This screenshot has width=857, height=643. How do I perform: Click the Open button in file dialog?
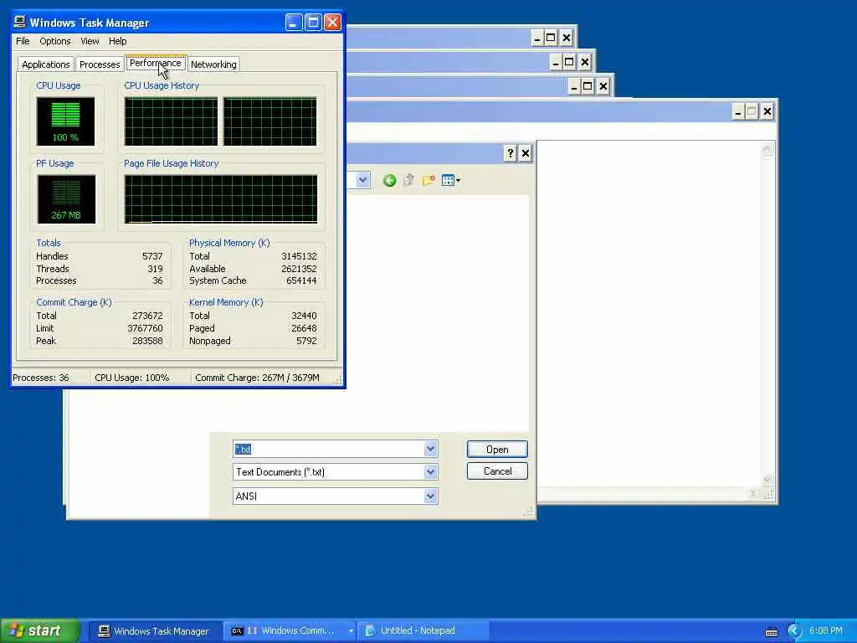click(497, 450)
